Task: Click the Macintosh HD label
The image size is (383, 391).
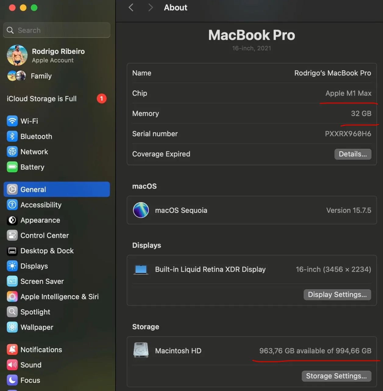Action: tap(178, 351)
